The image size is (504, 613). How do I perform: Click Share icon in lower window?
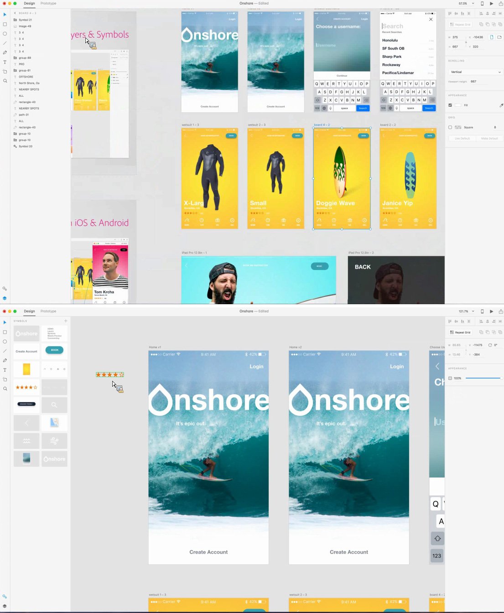(x=500, y=311)
